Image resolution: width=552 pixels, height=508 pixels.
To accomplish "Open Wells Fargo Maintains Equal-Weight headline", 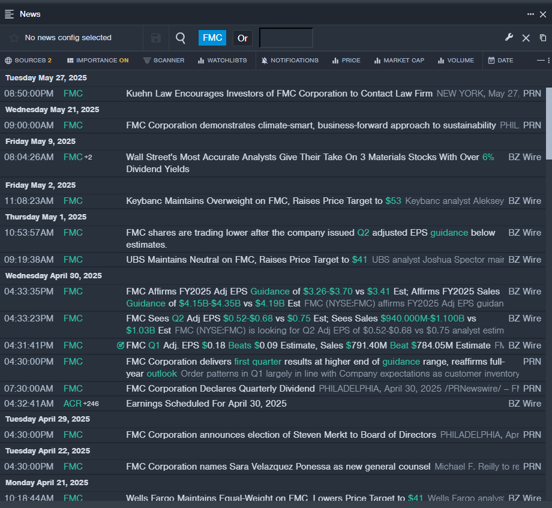I will pyautogui.click(x=275, y=497).
